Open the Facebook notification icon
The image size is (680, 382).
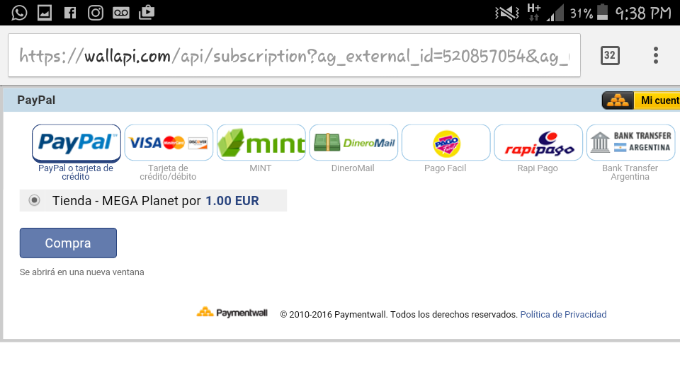pyautogui.click(x=70, y=13)
